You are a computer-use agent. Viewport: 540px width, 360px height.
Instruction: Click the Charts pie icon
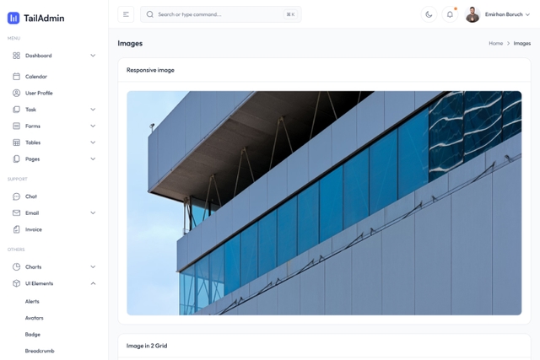16,266
